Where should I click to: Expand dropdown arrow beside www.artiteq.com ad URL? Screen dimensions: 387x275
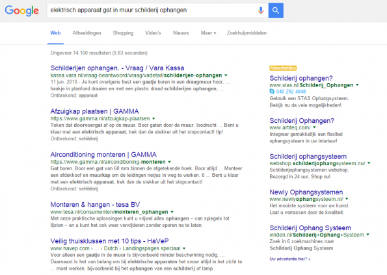pyautogui.click(x=314, y=127)
